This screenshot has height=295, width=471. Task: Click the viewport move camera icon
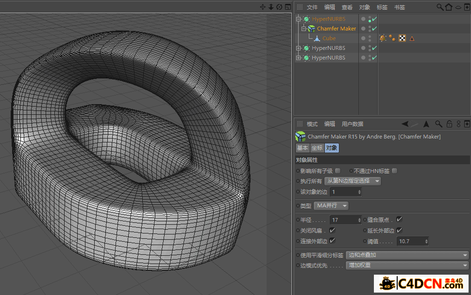263,7
